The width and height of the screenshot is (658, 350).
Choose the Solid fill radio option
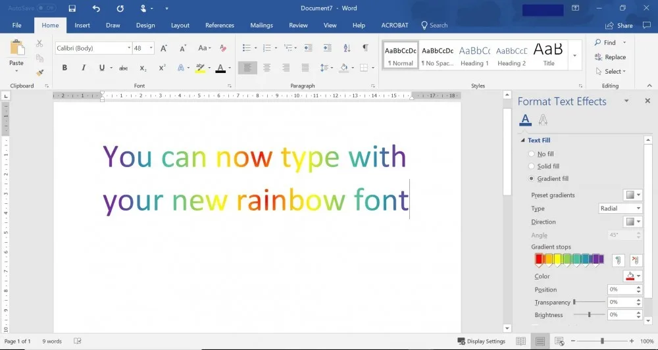pos(531,166)
